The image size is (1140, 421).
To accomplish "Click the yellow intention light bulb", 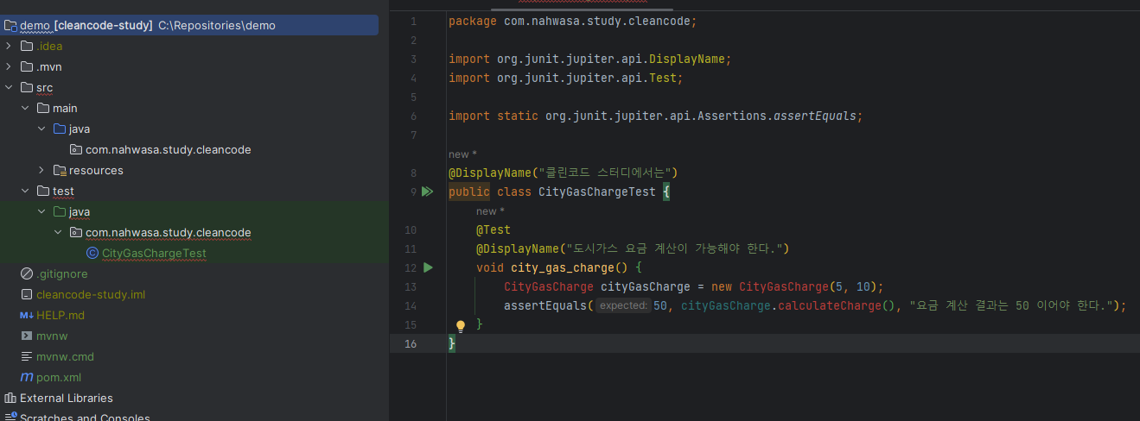I will 461,326.
